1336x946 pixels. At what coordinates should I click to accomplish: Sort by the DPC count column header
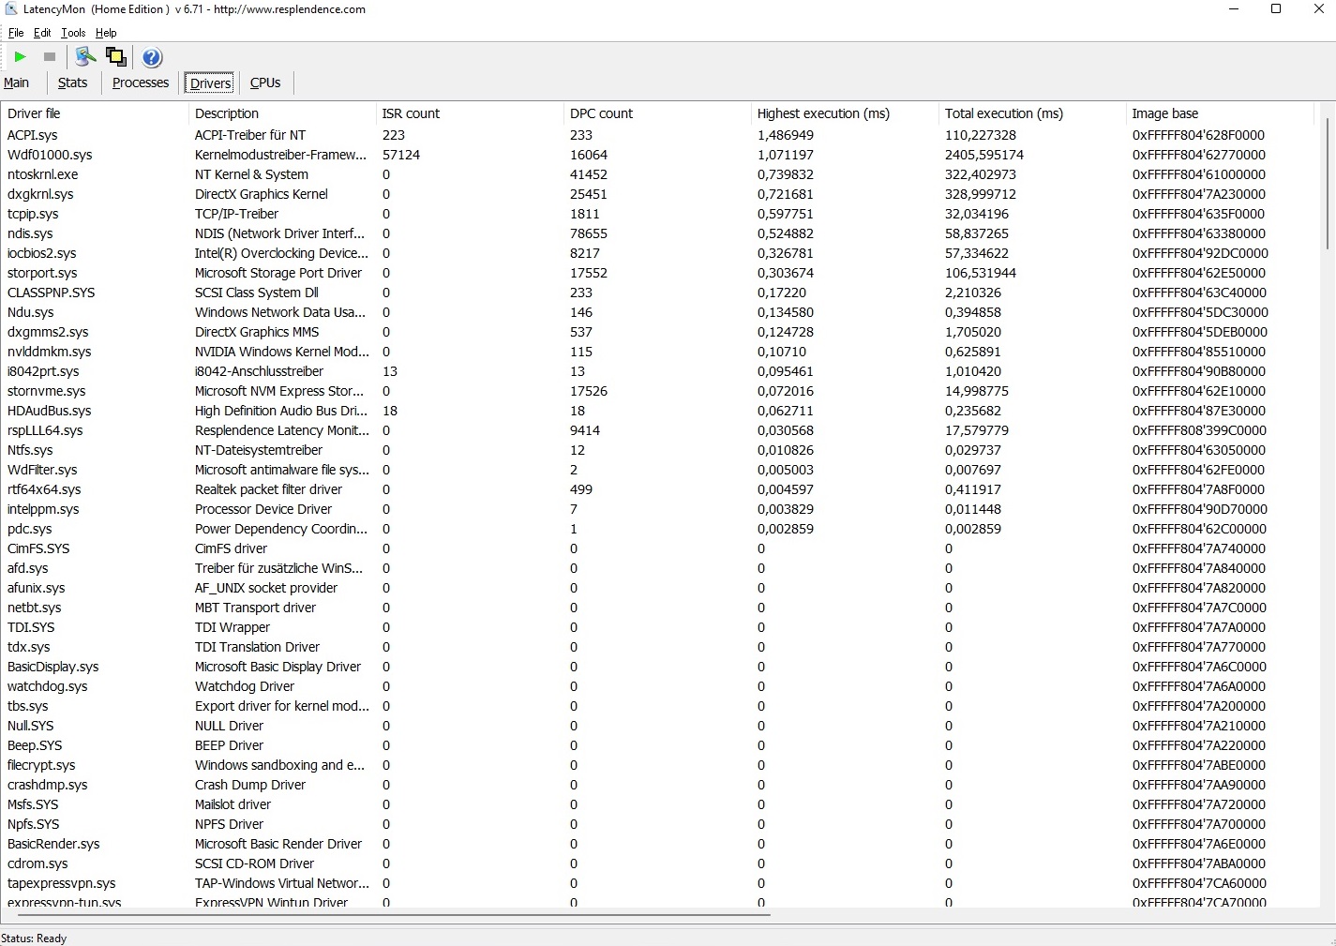tap(657, 113)
